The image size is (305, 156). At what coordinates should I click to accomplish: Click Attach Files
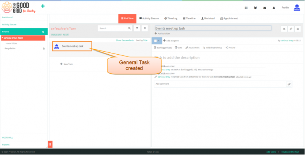192,47
